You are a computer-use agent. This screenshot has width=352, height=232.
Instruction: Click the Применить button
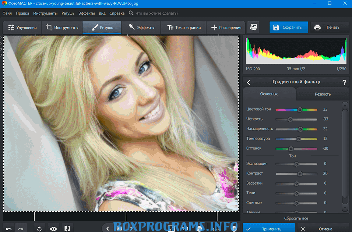click(268, 229)
